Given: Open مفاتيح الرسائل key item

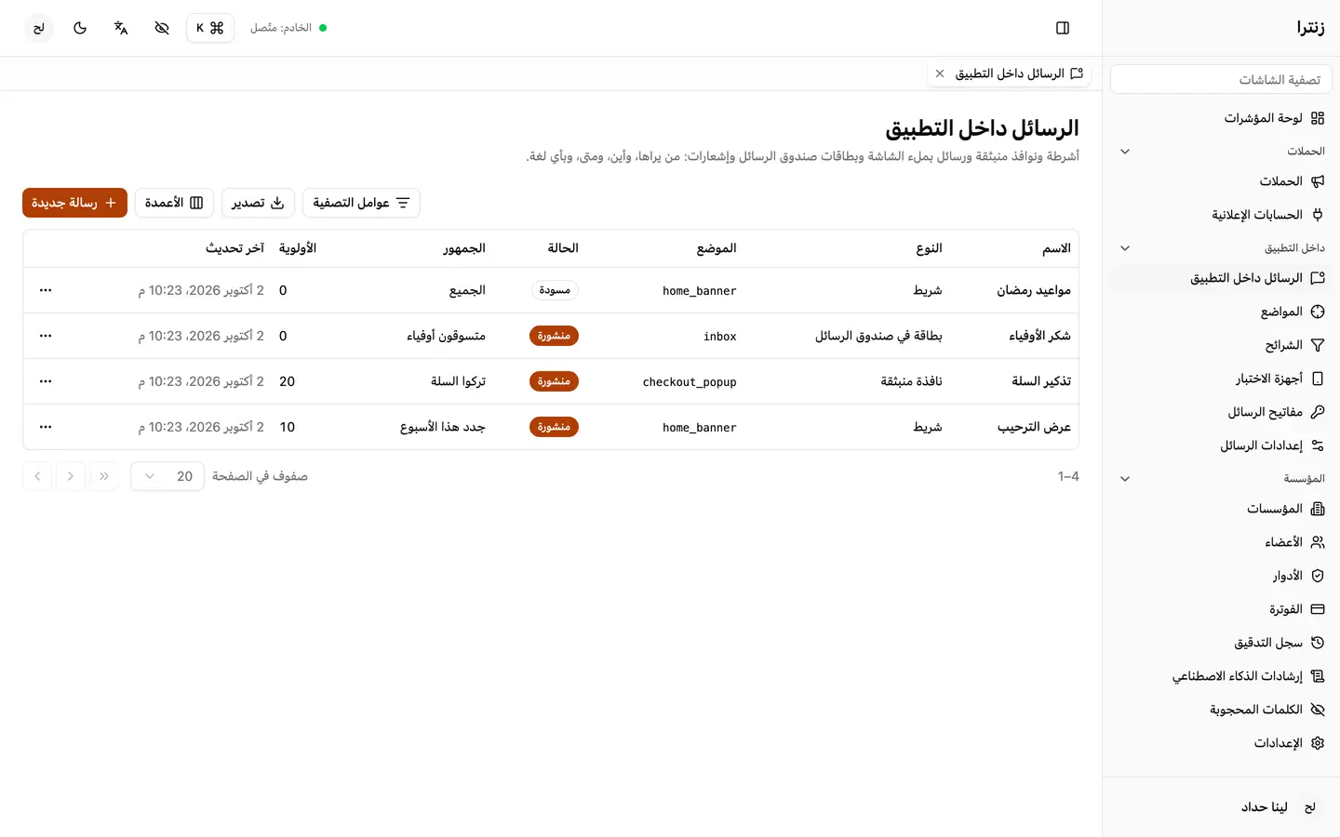Looking at the screenshot, I should 1221,412.
